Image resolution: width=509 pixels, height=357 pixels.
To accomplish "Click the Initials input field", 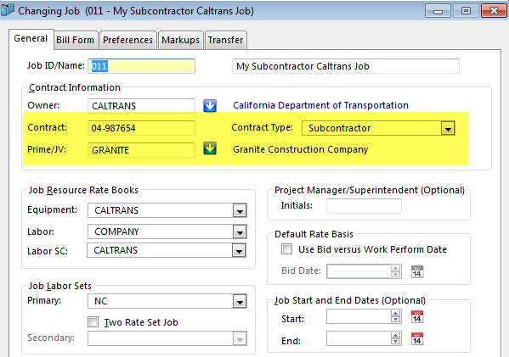I will click(364, 206).
